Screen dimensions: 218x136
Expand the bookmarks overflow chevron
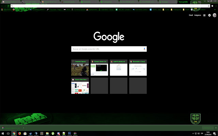pyautogui.click(x=215, y=10)
